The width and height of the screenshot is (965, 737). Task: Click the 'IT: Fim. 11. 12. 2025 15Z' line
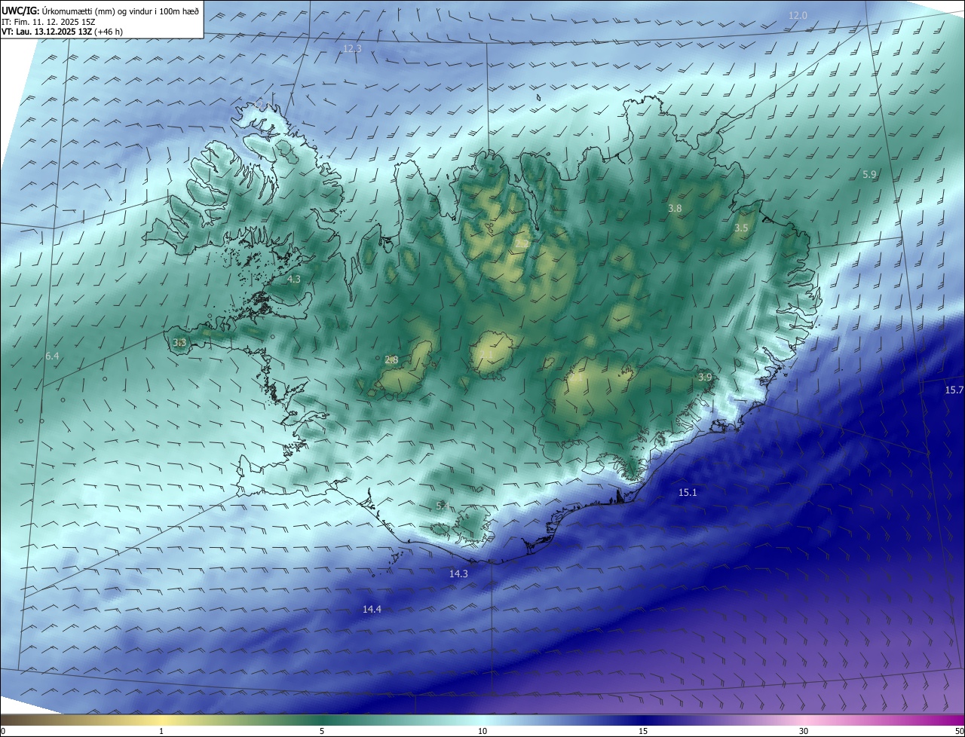50,22
